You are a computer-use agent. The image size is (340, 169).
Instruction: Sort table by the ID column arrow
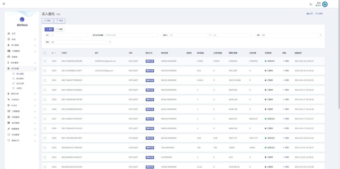tap(55, 53)
